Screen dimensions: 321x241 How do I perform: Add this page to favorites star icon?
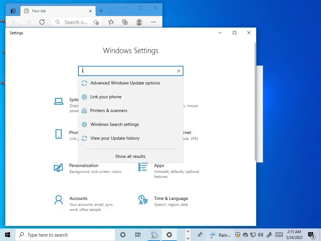point(96,22)
